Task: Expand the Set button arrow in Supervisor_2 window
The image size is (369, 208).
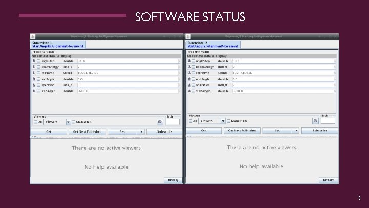Action: click(x=296, y=130)
